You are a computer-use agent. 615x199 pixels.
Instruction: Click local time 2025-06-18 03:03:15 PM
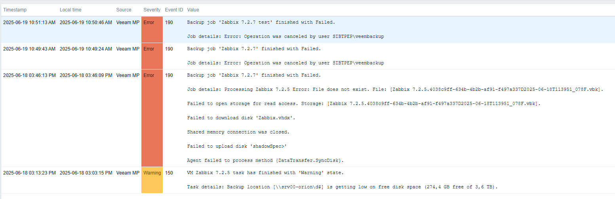coord(86,173)
